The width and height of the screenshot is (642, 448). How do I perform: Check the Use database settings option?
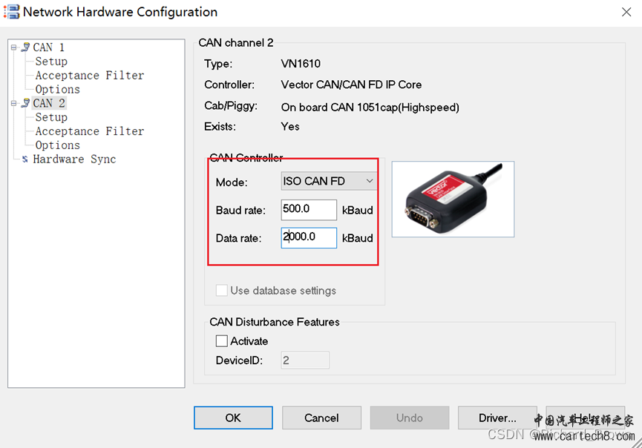(x=221, y=291)
